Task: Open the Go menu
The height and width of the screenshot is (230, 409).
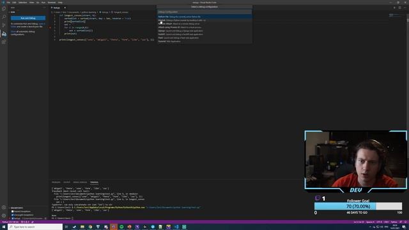Action: click(x=38, y=3)
